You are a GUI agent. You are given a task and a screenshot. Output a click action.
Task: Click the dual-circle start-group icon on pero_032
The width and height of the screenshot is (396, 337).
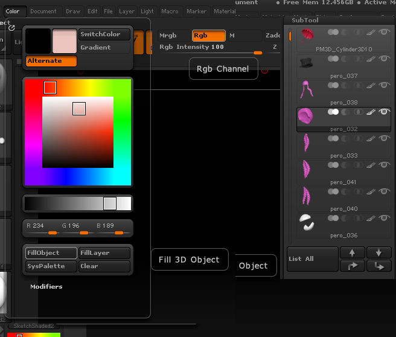coord(333,112)
